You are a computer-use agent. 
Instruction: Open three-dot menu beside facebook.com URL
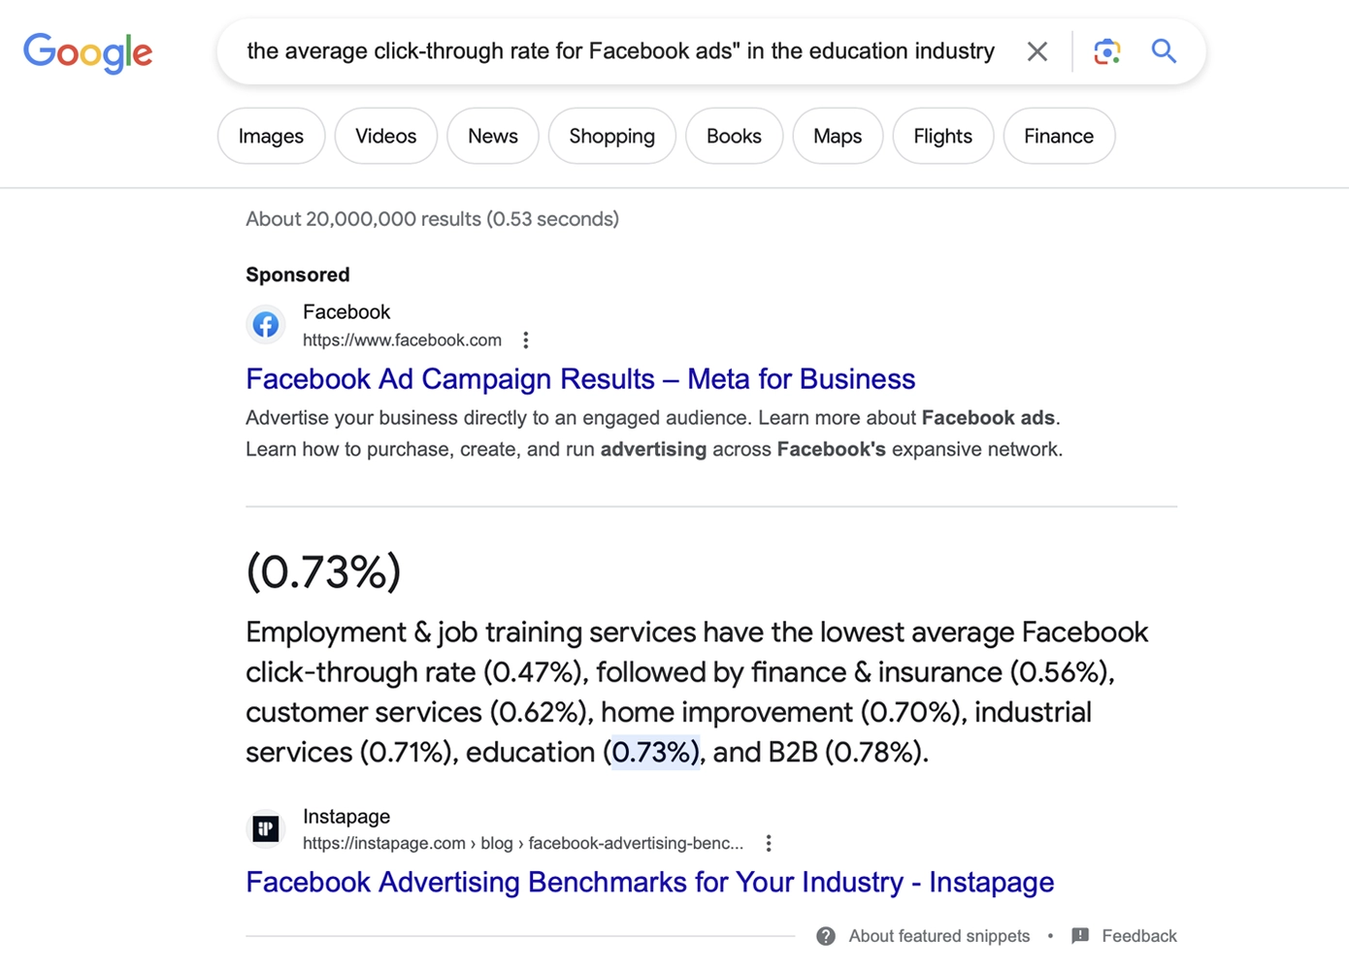point(526,340)
